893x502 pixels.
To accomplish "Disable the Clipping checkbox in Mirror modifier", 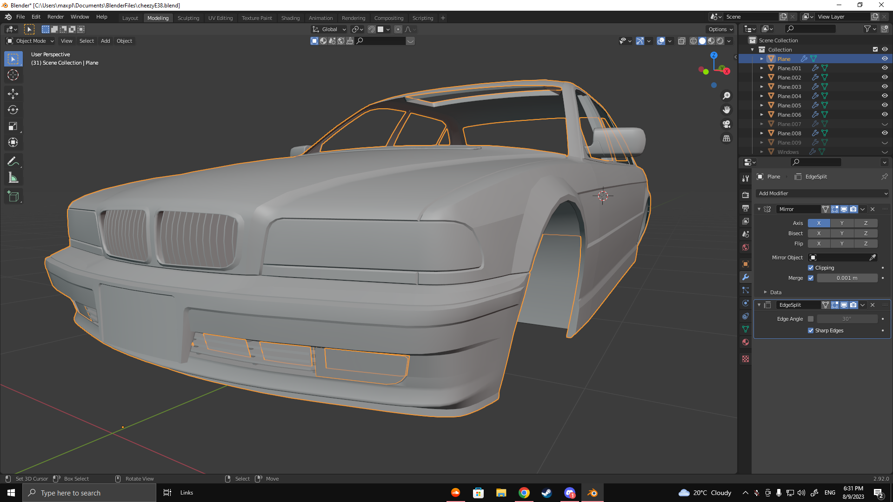I will click(x=811, y=268).
